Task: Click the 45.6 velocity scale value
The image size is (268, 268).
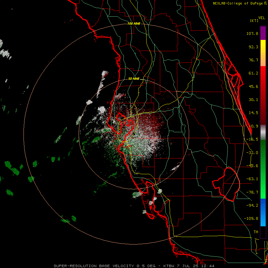Action: 253,86
